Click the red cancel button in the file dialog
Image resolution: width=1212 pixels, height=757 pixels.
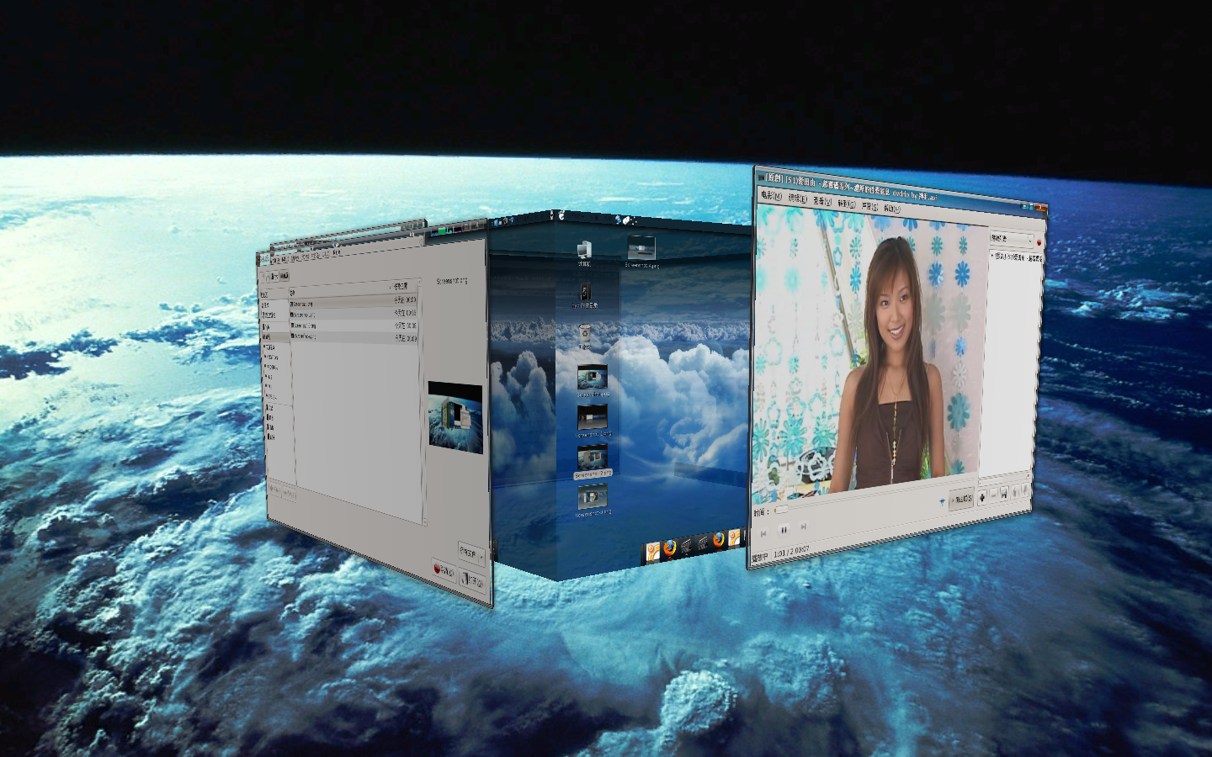pyautogui.click(x=444, y=569)
